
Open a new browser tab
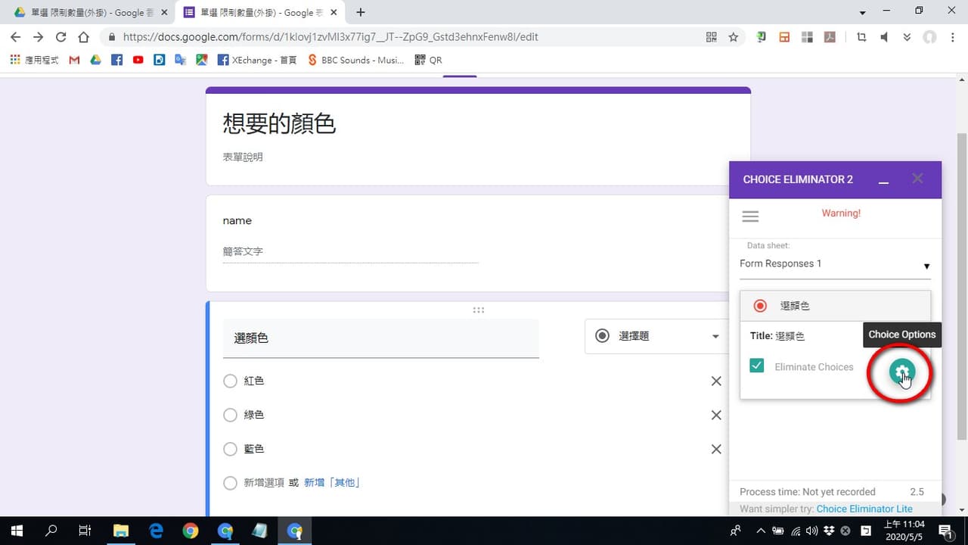coord(361,12)
